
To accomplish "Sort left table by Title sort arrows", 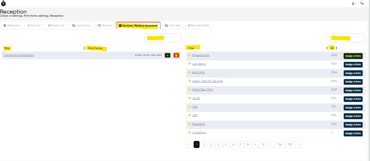I will [84, 48].
